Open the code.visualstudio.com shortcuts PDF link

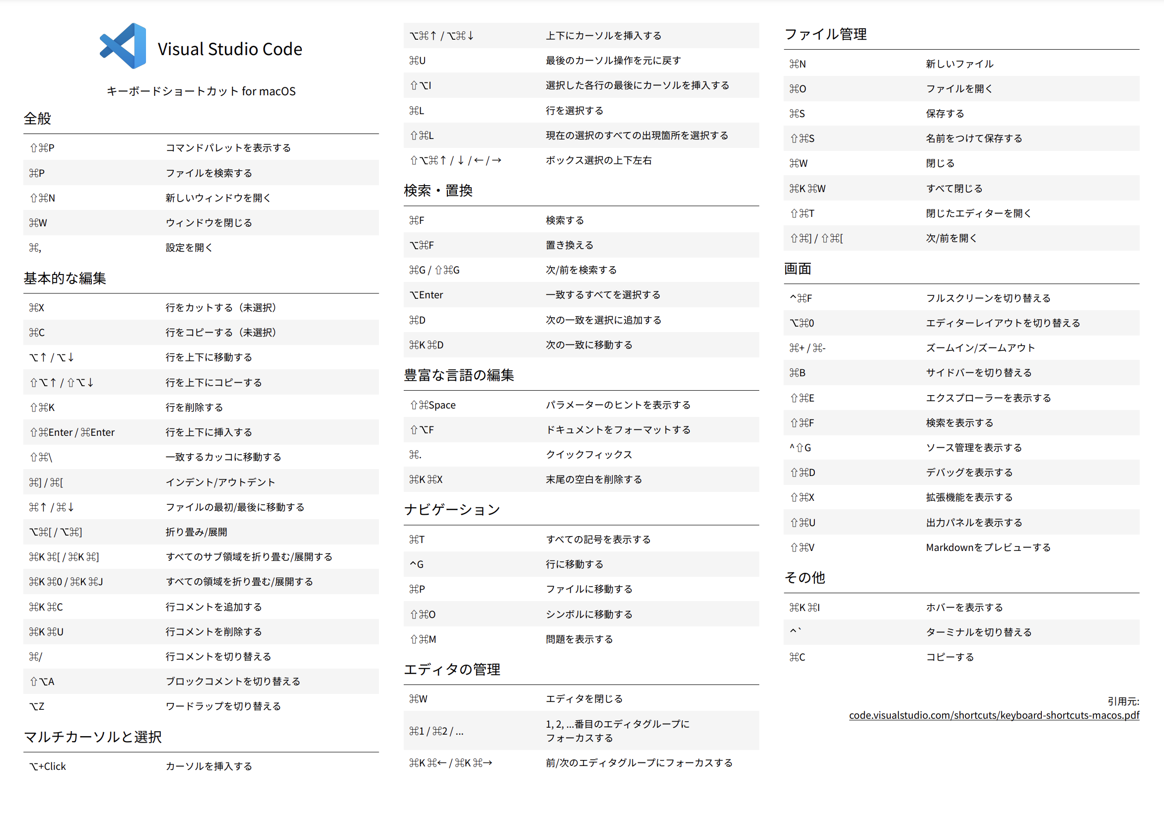point(994,715)
